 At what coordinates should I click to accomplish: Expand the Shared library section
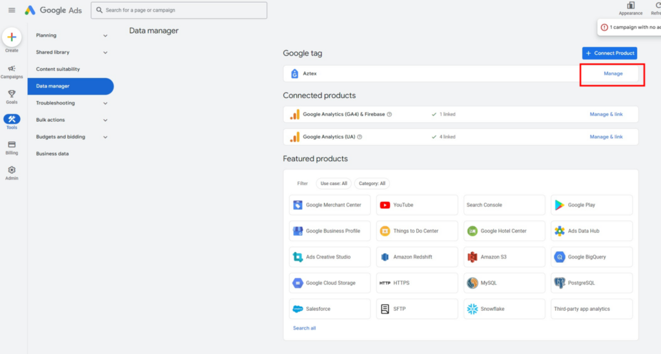(71, 52)
